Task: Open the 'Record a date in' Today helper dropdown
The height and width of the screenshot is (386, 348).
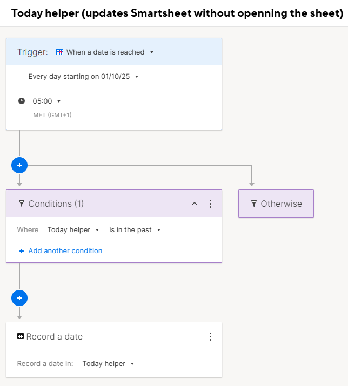Action: click(x=108, y=364)
